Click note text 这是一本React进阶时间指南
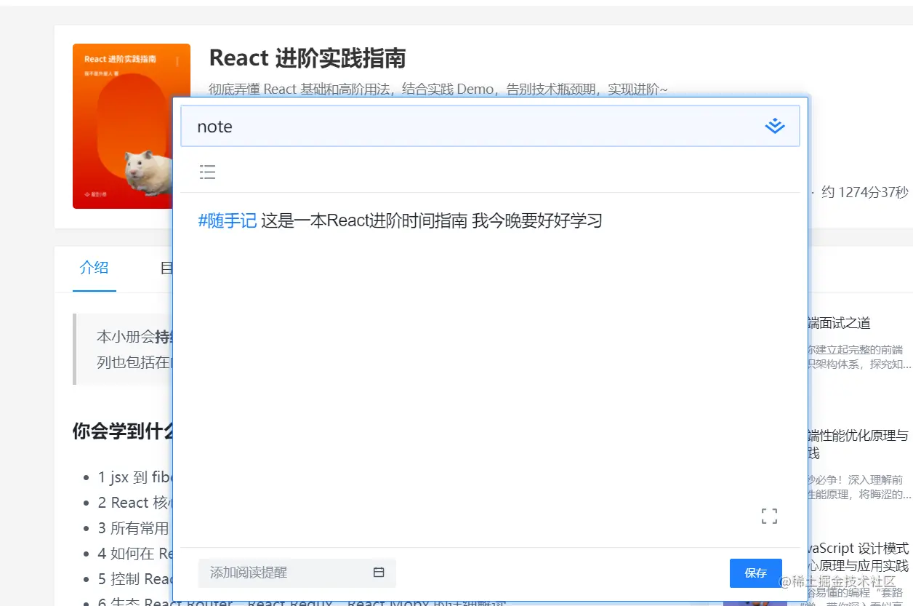This screenshot has width=913, height=606. coord(363,220)
